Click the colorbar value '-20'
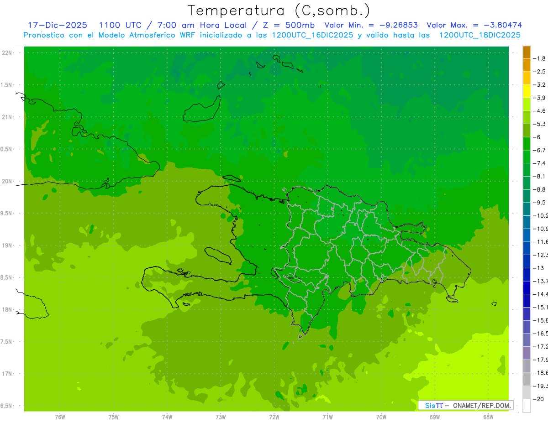Viewport: 548px width, 423px height. click(x=538, y=399)
